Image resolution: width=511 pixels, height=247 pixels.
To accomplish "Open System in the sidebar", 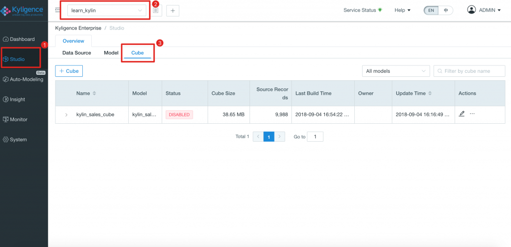I will pos(14,139).
